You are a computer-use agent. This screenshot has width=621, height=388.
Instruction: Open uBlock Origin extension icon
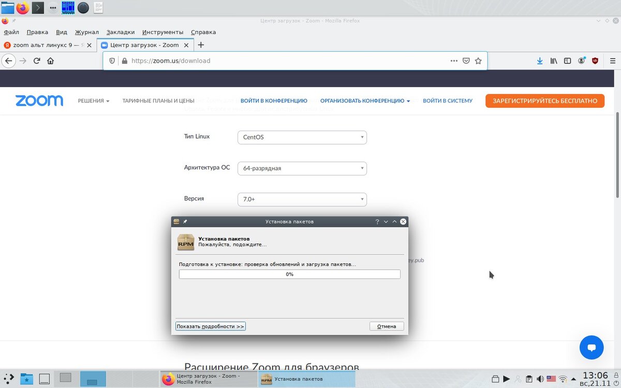[595, 61]
